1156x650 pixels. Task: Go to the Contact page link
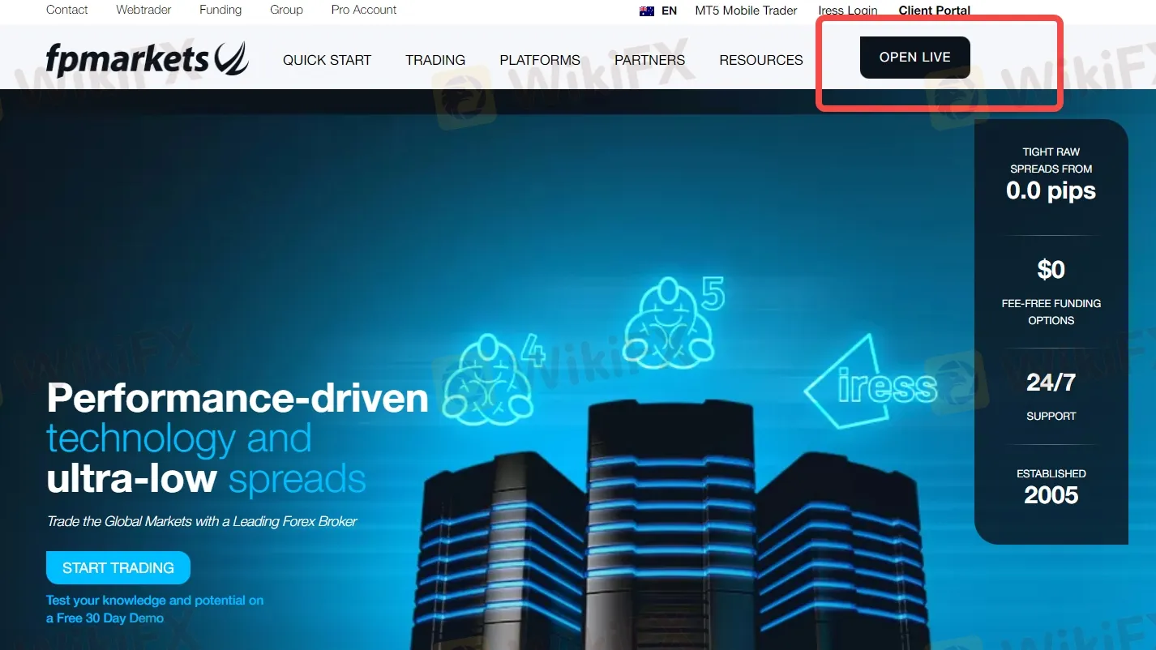coord(67,10)
